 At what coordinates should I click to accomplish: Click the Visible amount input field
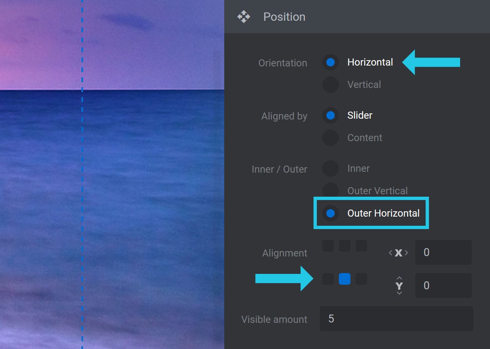click(397, 319)
